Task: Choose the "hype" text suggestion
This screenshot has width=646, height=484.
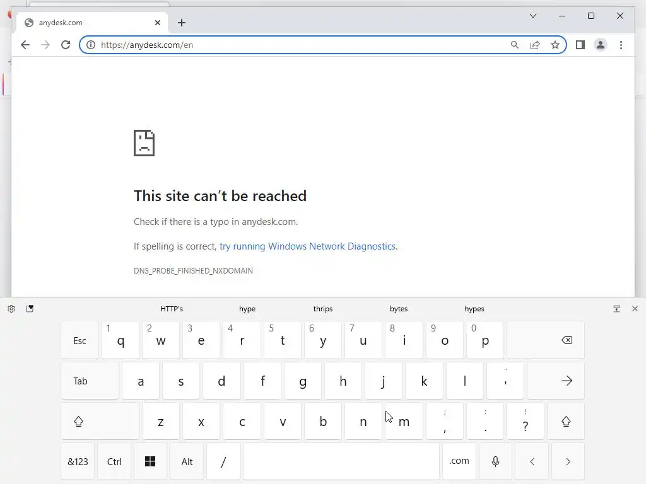Action: (247, 309)
